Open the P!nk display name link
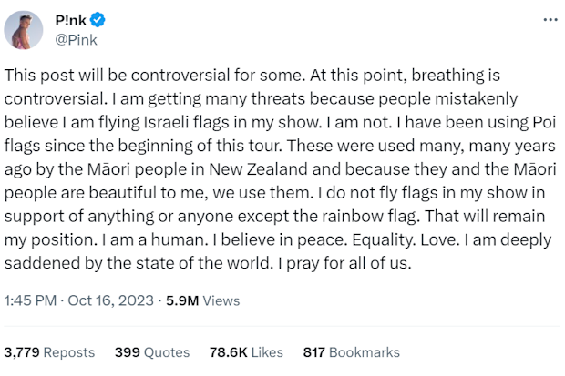The image size is (565, 376). pyautogui.click(x=71, y=20)
